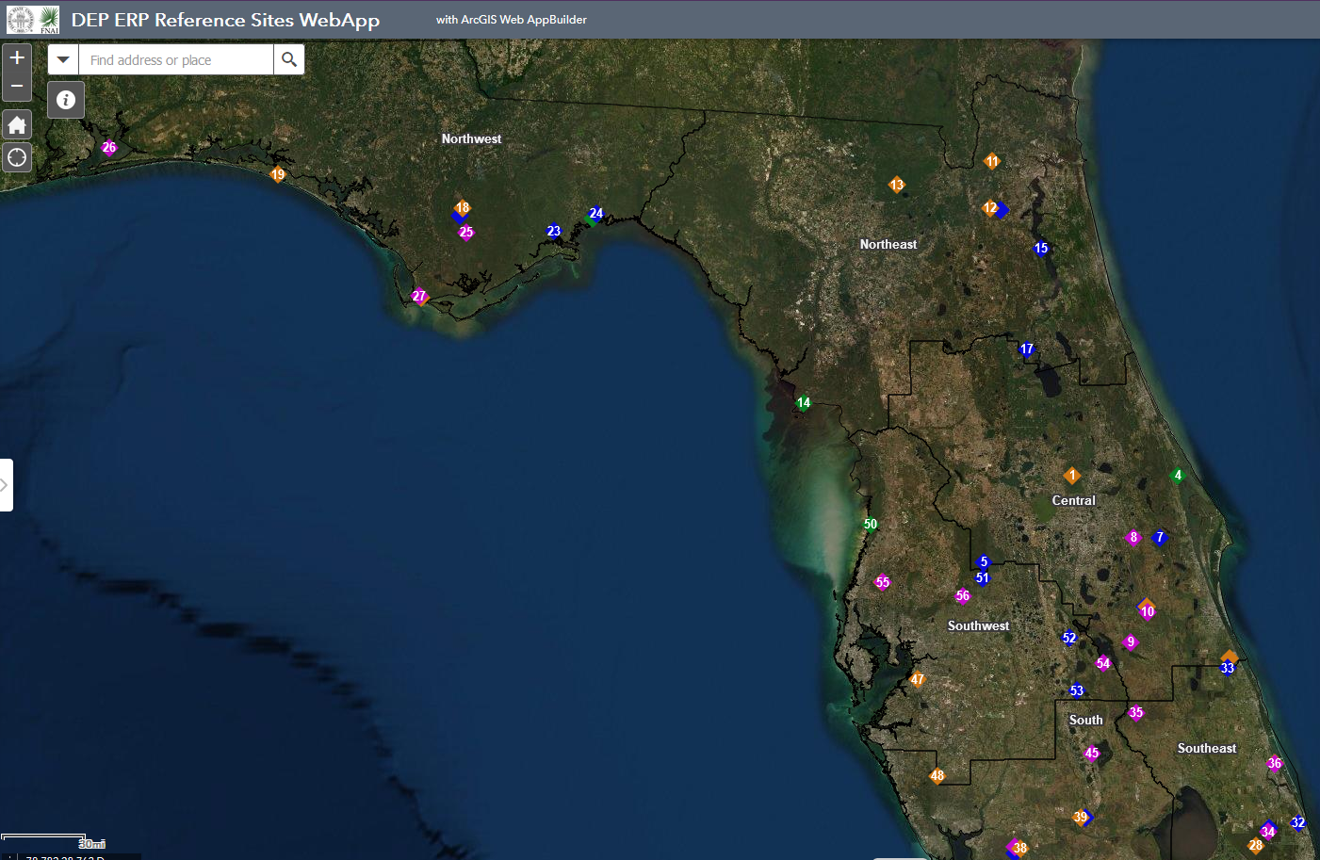Select purple marker 26 in the Panhandle
Screen dimensions: 1320x860
[x=108, y=148]
